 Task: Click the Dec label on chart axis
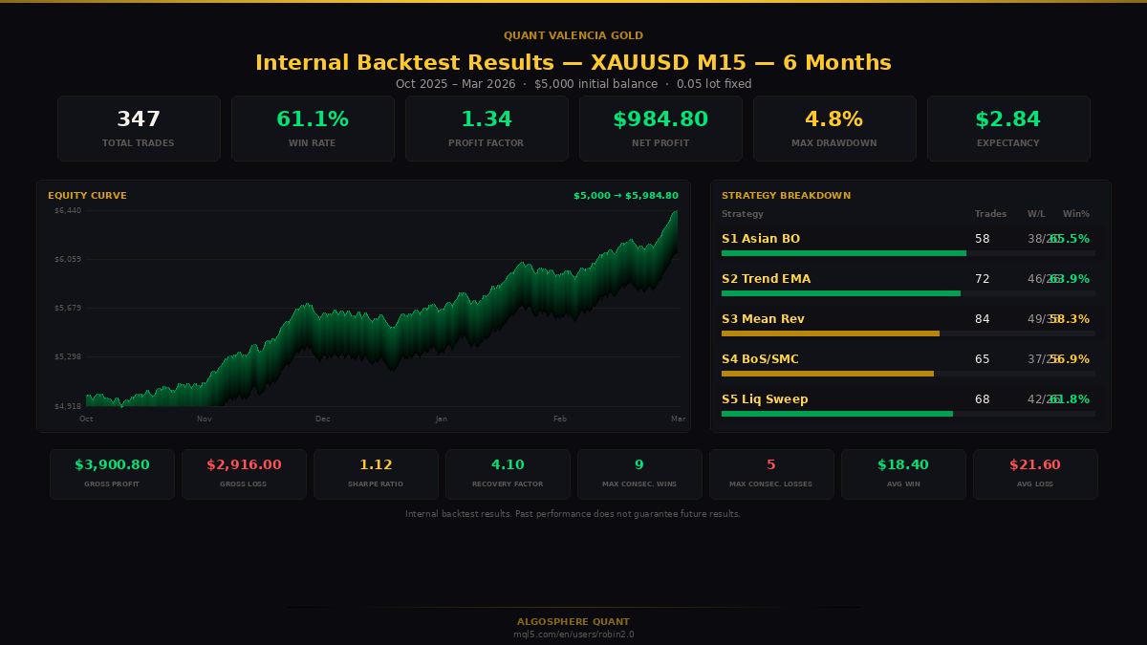(x=323, y=419)
